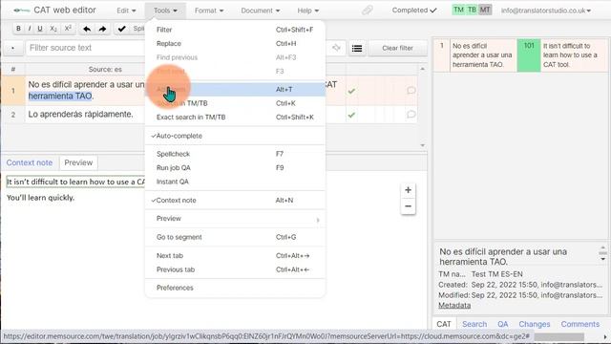Zoom out the preview with minus button
Screen dimensions: 611x344
408,206
